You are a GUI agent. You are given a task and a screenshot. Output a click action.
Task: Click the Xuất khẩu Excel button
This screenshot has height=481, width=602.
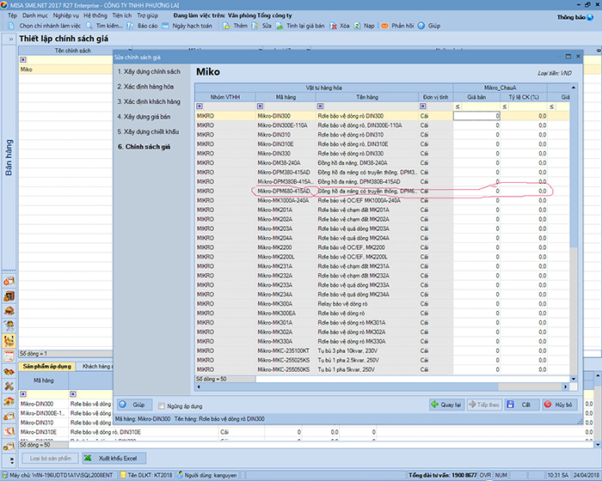(x=114, y=458)
